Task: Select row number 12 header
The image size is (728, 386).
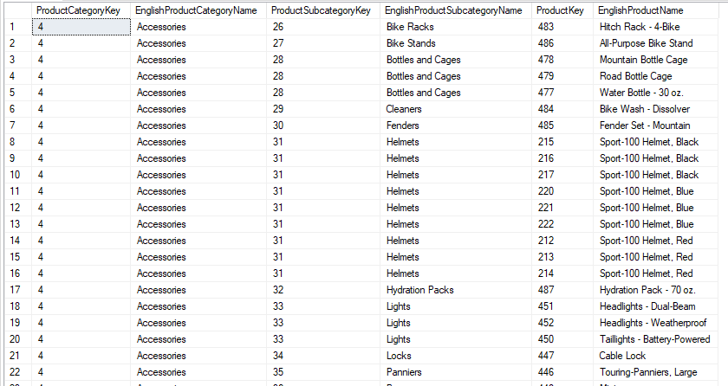Action: (x=18, y=208)
